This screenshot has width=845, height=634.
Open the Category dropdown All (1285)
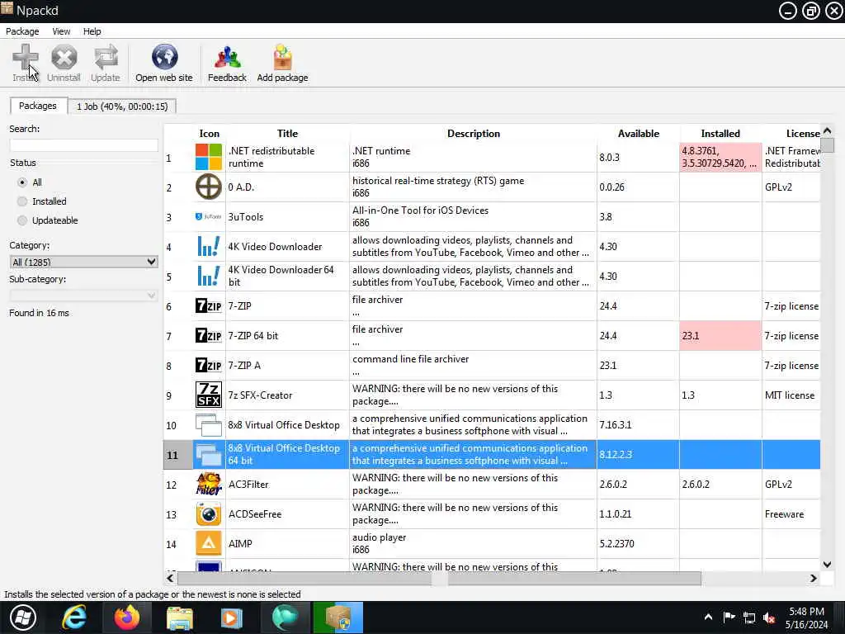[x=83, y=262]
